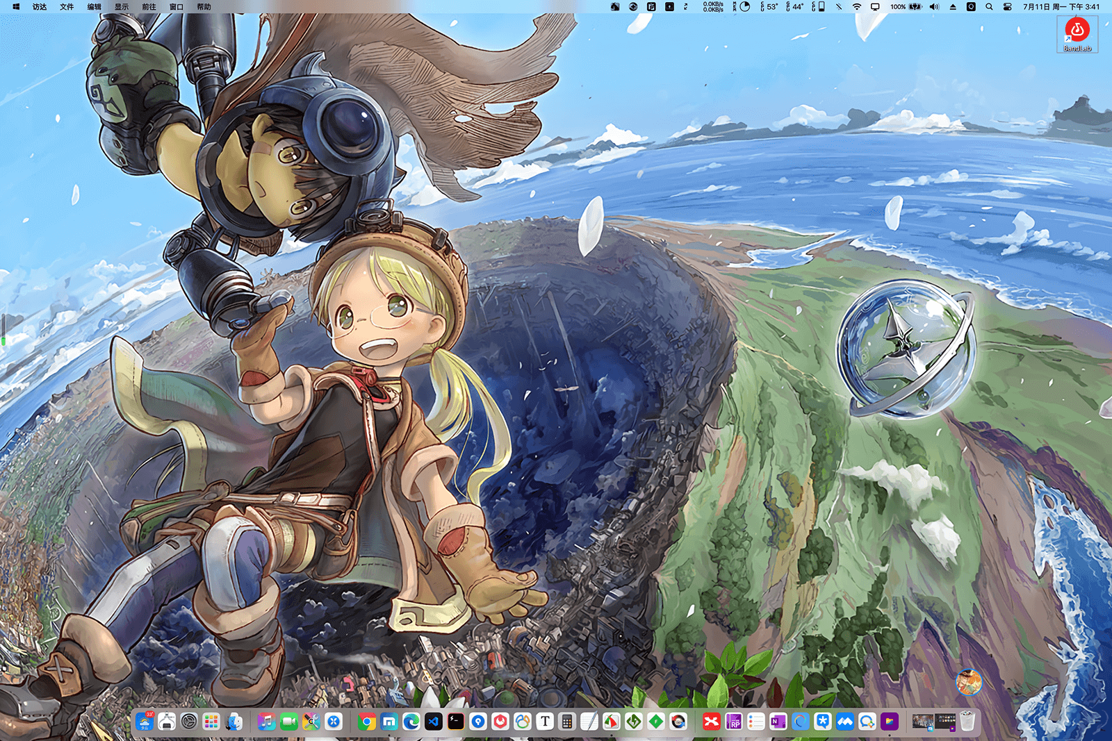This screenshot has width=1112, height=741.
Task: Expand the network speed KB/s menu
Action: point(713,7)
